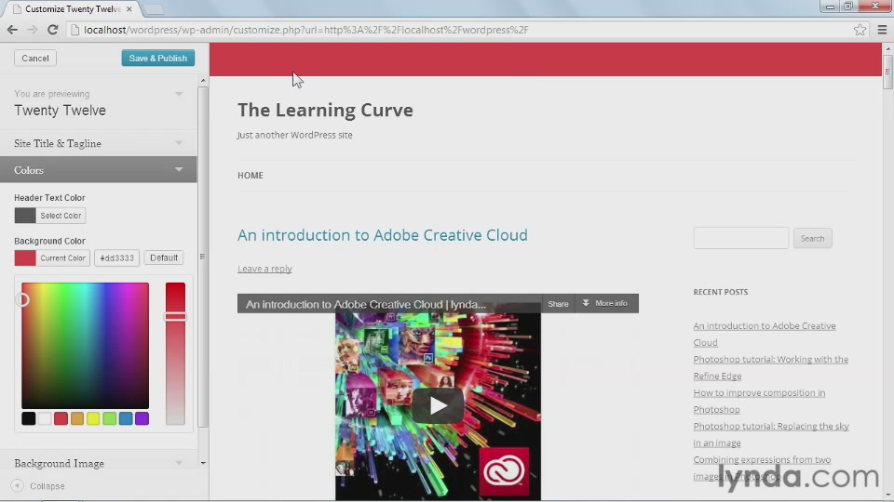
Task: Go back using browser back arrow
Action: (x=12, y=30)
